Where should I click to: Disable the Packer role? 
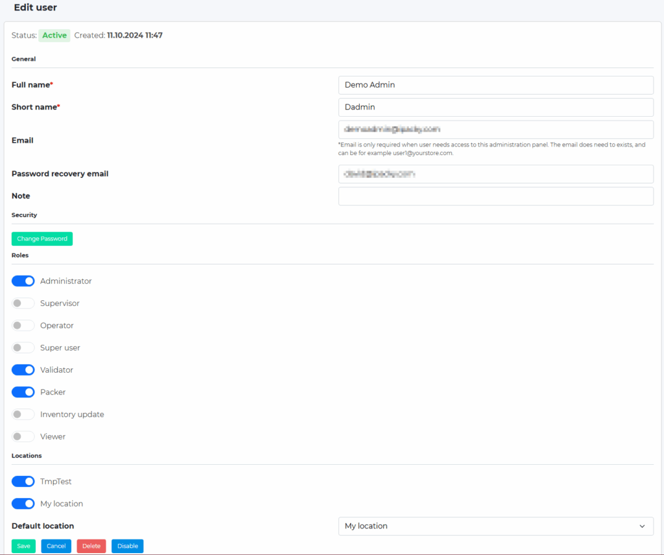(23, 392)
